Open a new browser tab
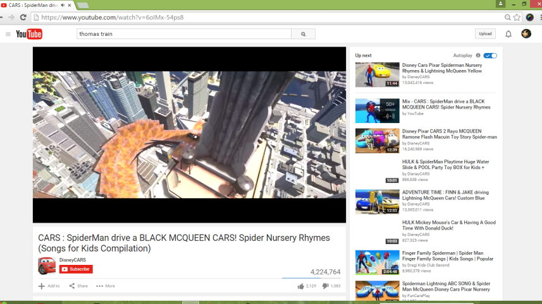This screenshot has width=542, height=304. [83, 5]
